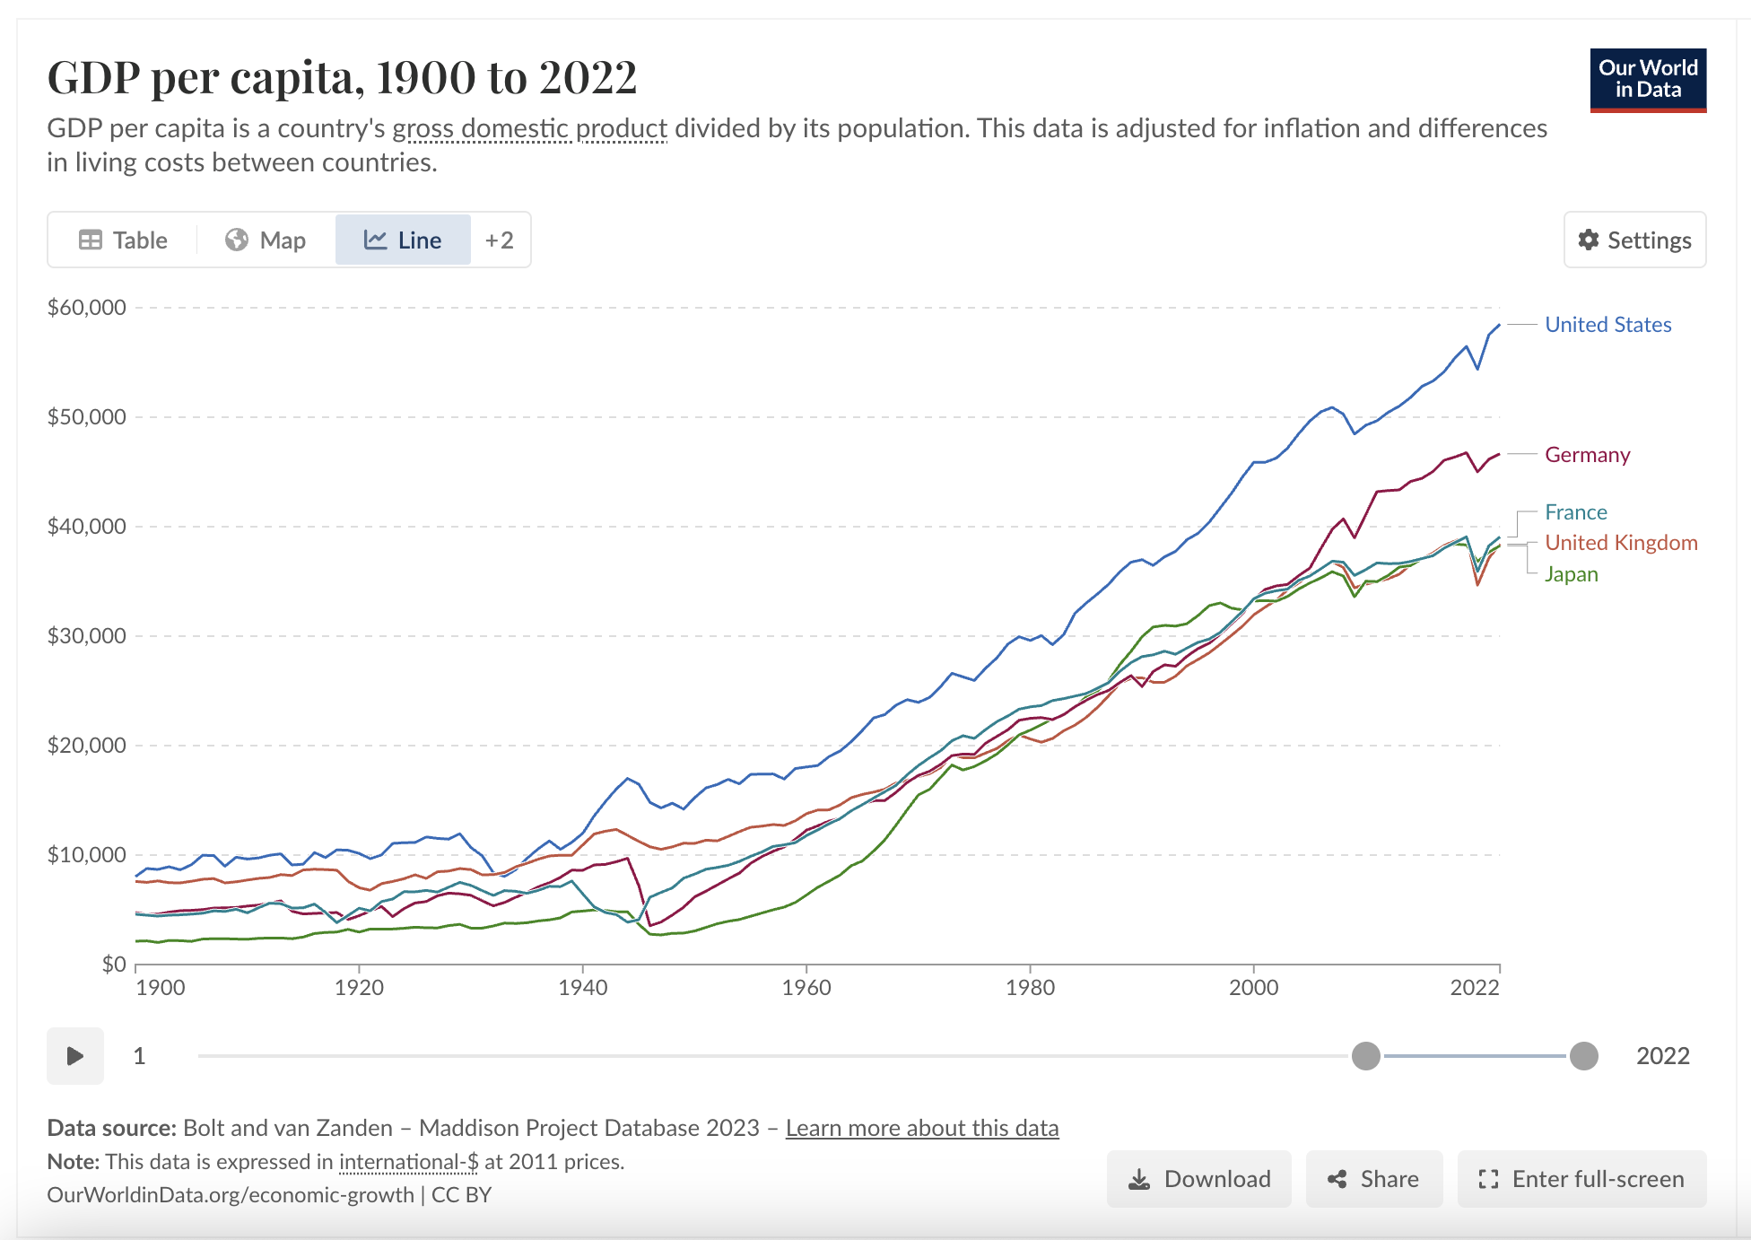1751x1240 pixels.
Task: Play the chart animation
Action: [x=74, y=1056]
